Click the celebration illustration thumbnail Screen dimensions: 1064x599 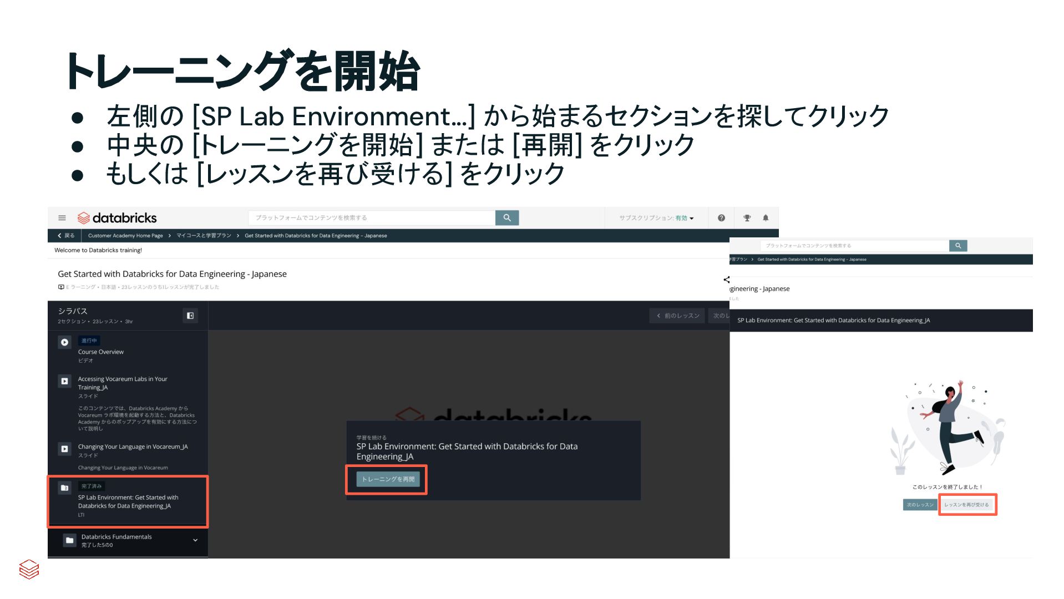948,428
